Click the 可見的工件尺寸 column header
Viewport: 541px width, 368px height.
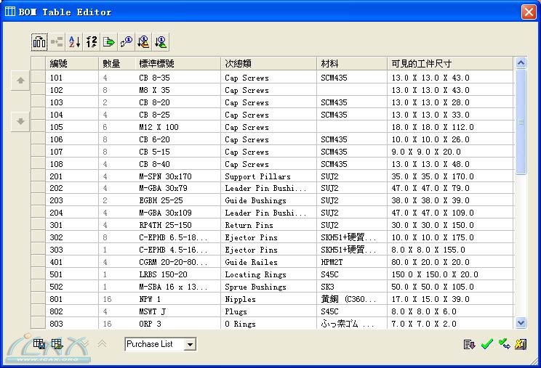(450, 63)
